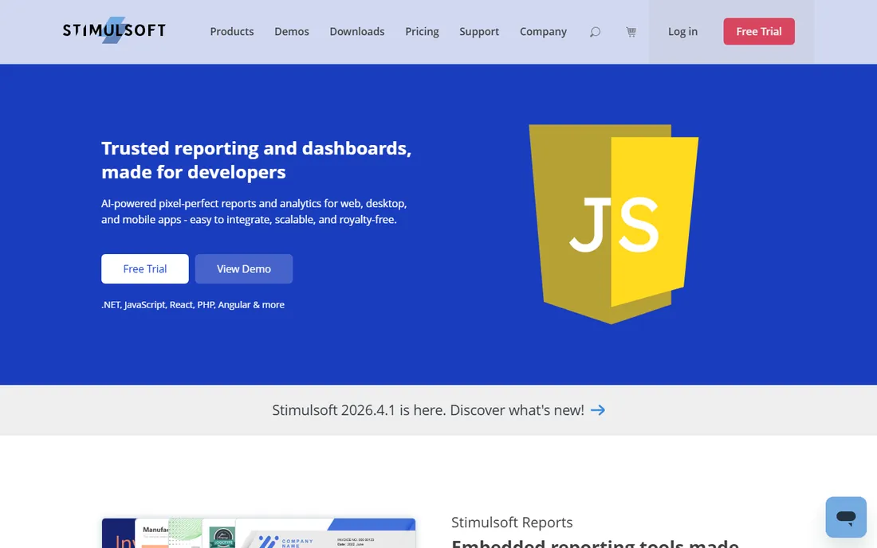This screenshot has width=877, height=548.
Task: Go to the Pricing page
Action: [422, 32]
